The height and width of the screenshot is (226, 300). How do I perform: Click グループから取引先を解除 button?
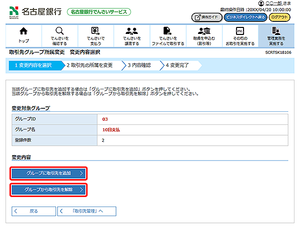49,190
